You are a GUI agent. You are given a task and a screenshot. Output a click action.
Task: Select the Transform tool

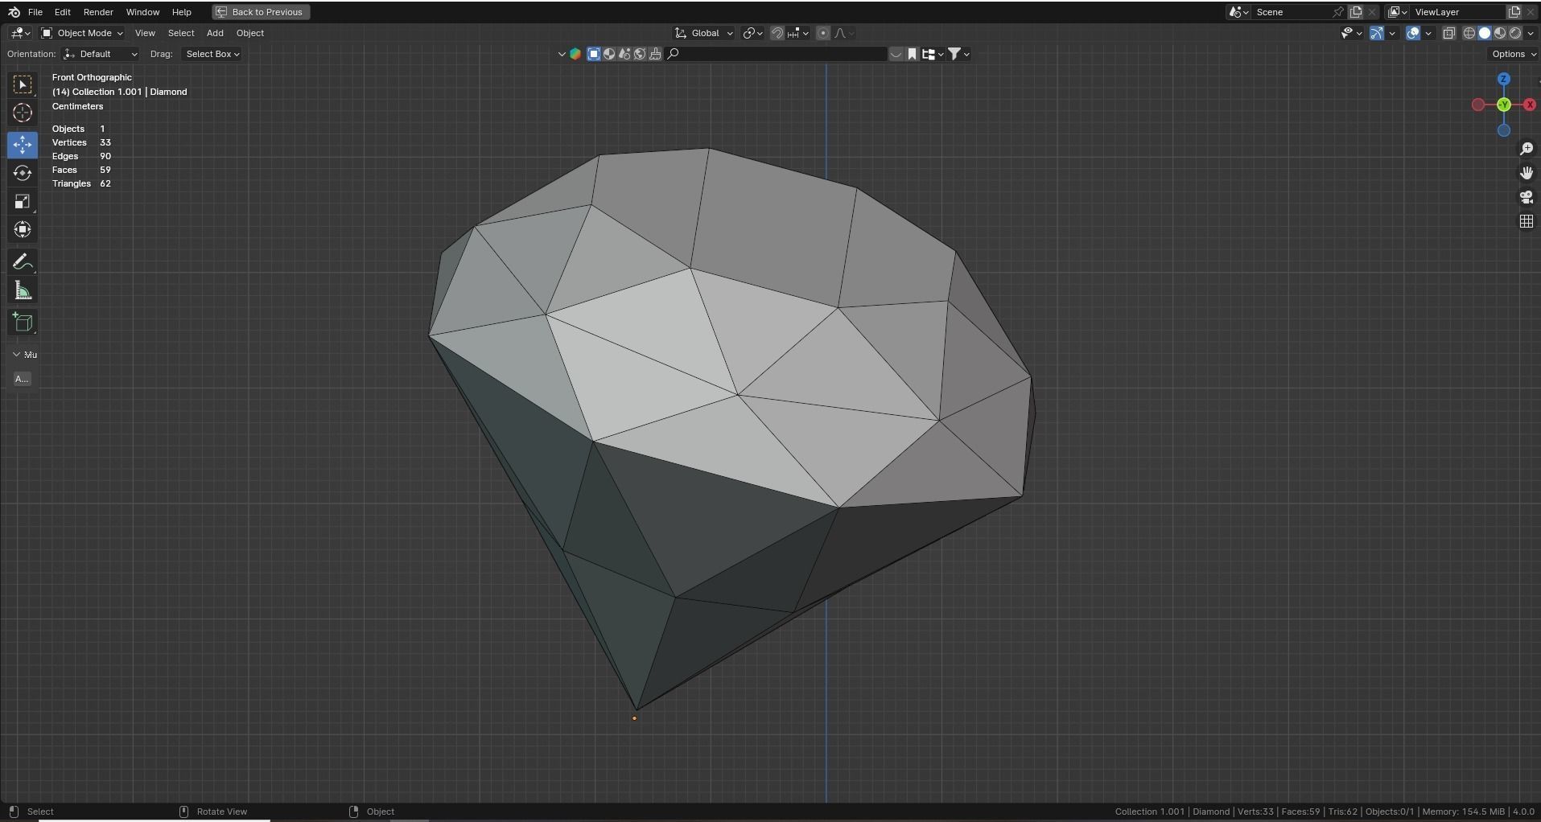(23, 229)
